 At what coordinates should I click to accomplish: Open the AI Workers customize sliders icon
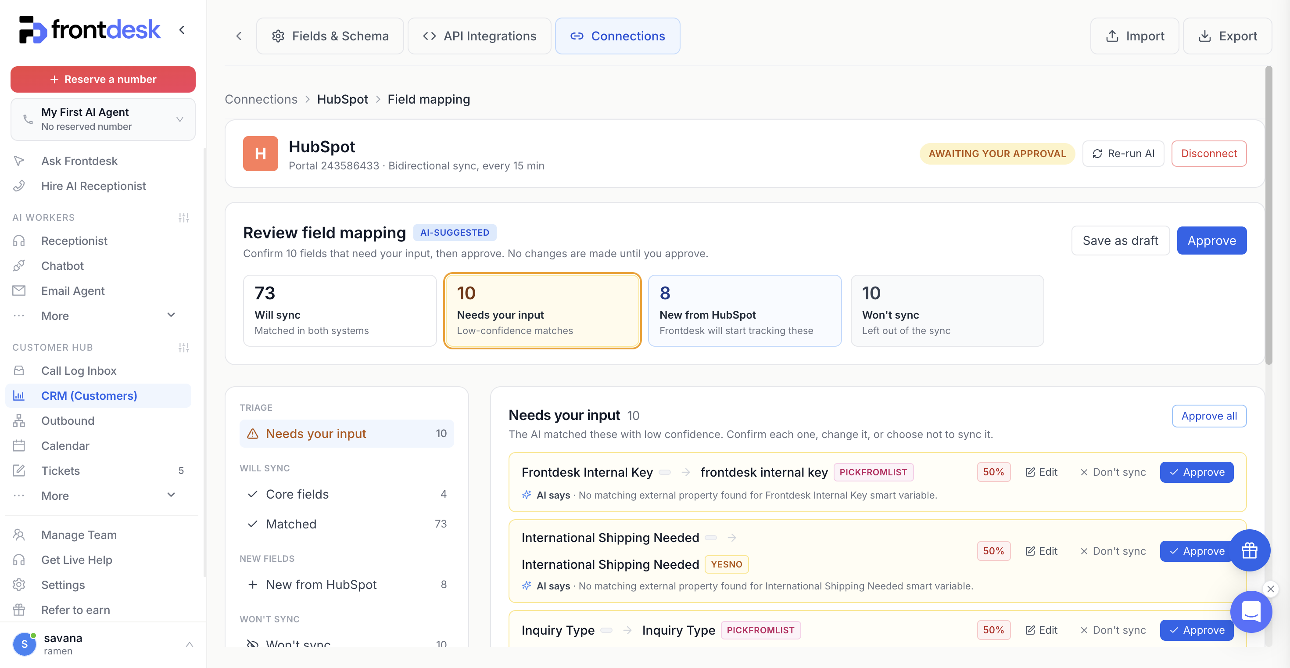click(x=184, y=217)
